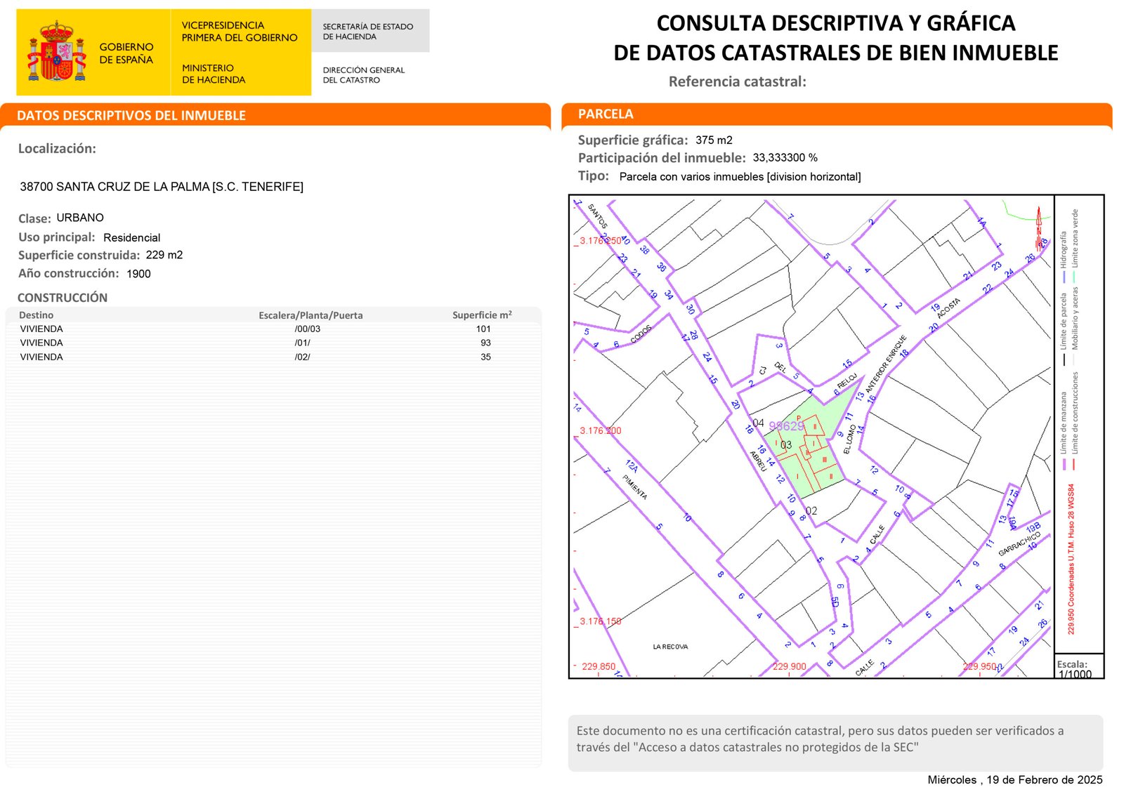Click the Superficie m² column header

click(x=482, y=315)
